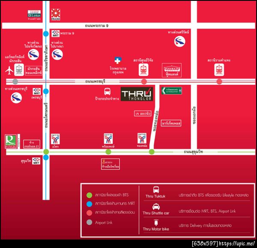Click the BTS logo above อโศก
The width and height of the screenshot is (257, 248).
point(55,139)
